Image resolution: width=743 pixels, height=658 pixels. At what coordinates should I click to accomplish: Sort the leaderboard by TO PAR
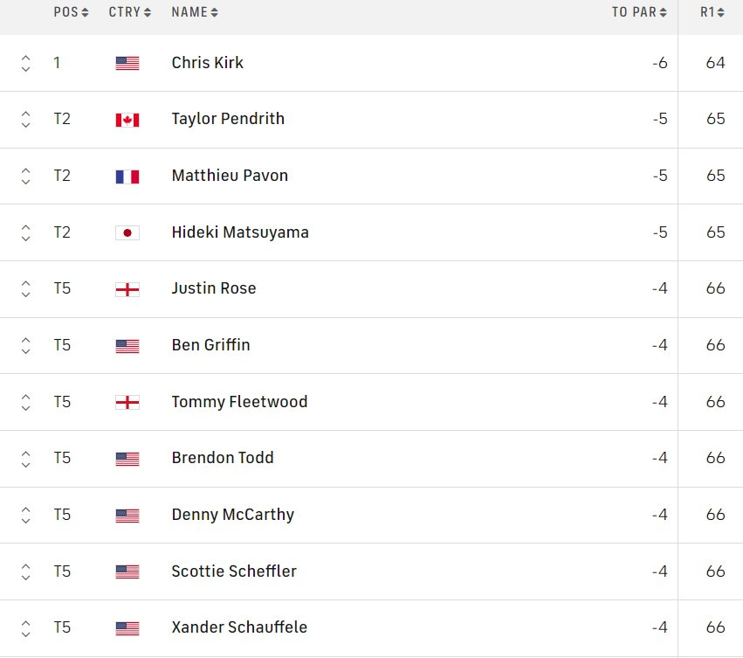coord(639,12)
